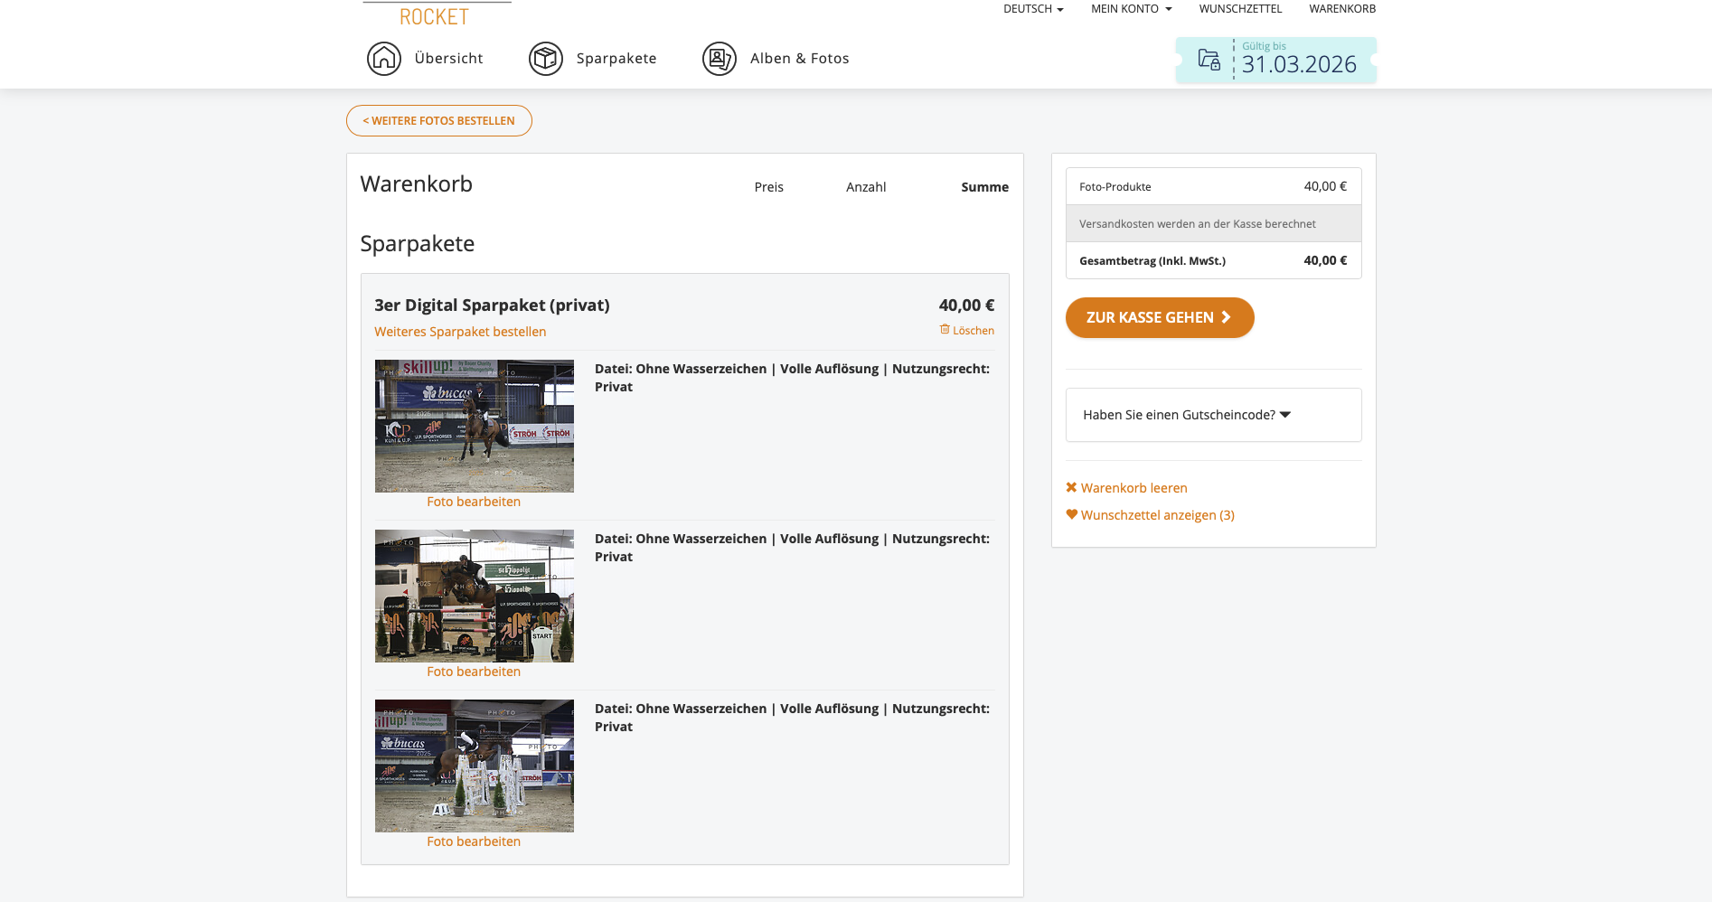Click the Alben & Fotos icon
The width and height of the screenshot is (1712, 902).
coord(720,59)
